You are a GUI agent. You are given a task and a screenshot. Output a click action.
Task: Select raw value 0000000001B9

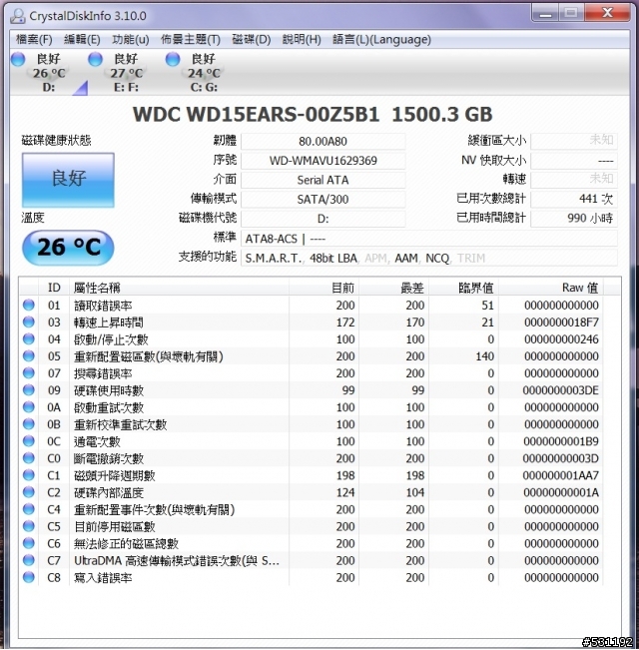(x=561, y=441)
